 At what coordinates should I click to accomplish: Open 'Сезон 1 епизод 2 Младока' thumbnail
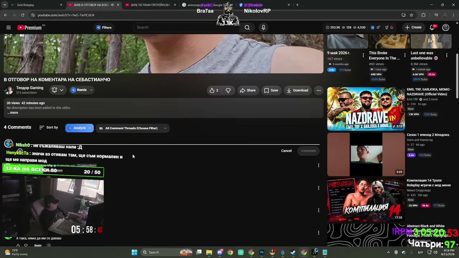366,154
